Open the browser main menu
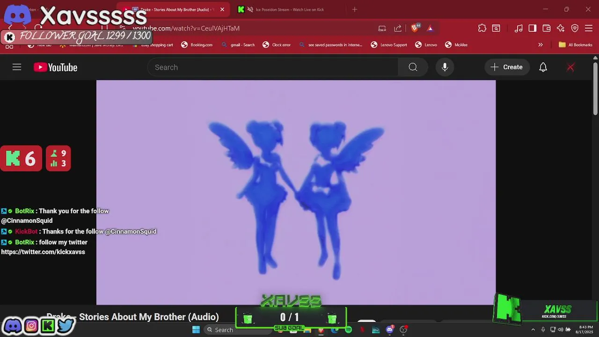The width and height of the screenshot is (599, 337). coord(589,28)
